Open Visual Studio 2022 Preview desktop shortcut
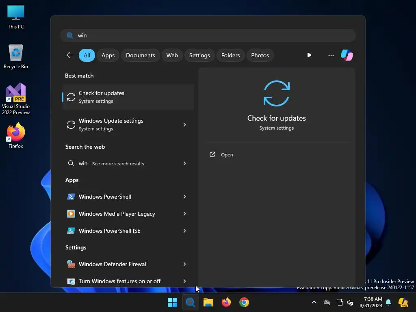 [16, 99]
